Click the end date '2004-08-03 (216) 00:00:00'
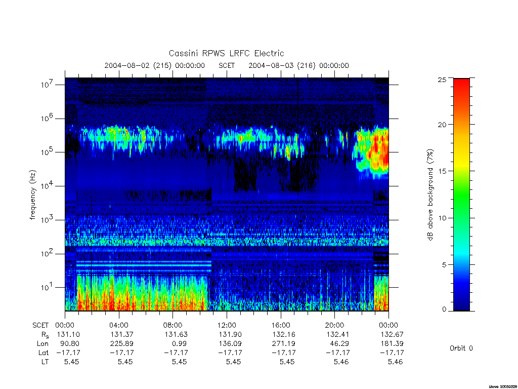Image resolution: width=518 pixels, height=389 pixels. (x=298, y=65)
